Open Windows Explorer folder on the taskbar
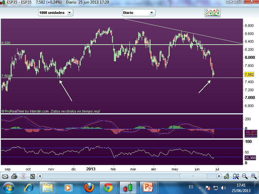The image size is (259, 194). (x=48, y=188)
